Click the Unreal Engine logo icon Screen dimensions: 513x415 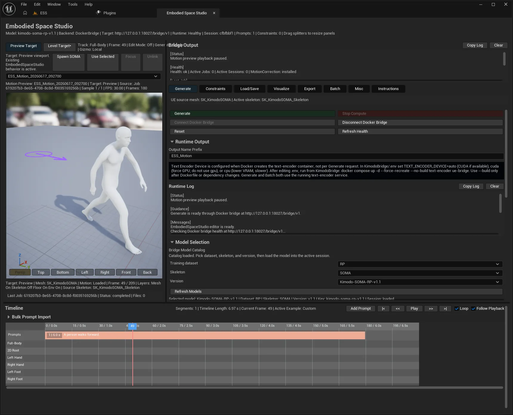[x=9, y=9]
